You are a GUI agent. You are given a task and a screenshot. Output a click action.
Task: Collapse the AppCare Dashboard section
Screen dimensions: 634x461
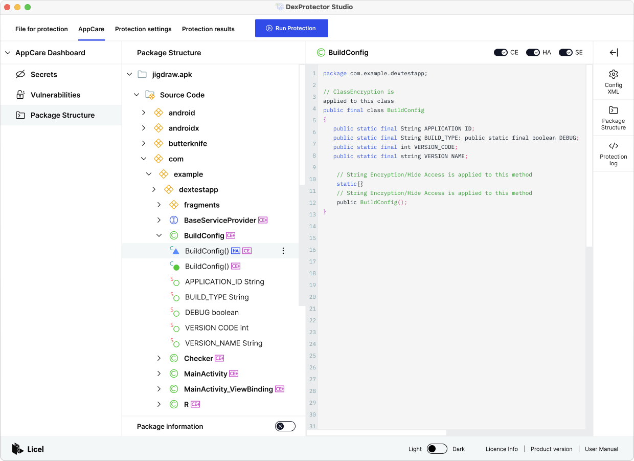tap(8, 53)
